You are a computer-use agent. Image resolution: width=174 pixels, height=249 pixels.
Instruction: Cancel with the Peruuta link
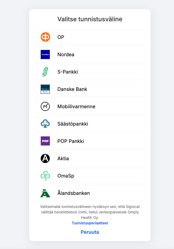click(x=90, y=232)
